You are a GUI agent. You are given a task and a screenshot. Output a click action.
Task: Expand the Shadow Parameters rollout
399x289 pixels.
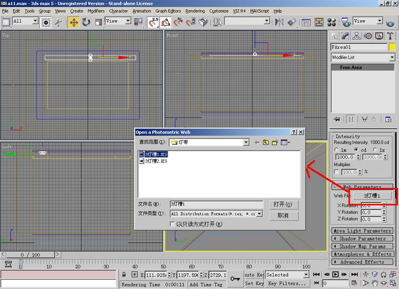363,238
